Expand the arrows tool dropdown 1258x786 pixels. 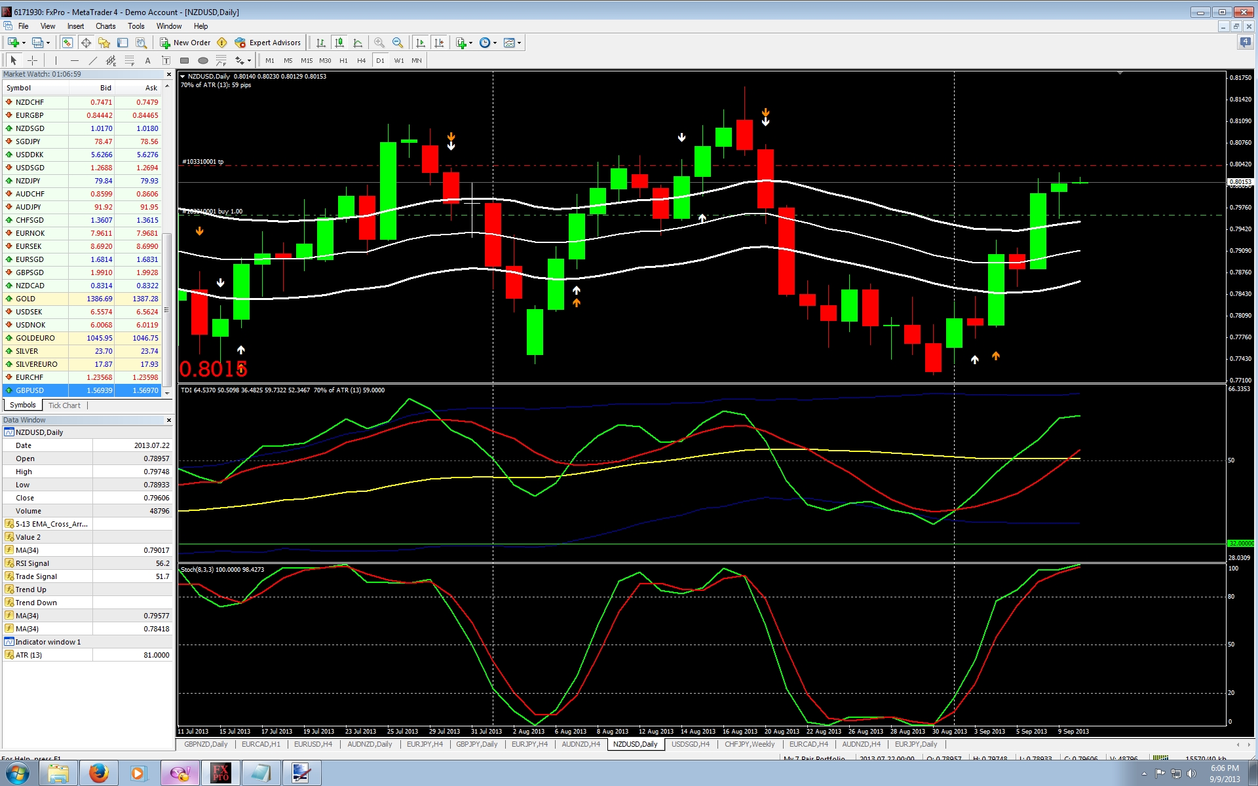click(x=250, y=60)
